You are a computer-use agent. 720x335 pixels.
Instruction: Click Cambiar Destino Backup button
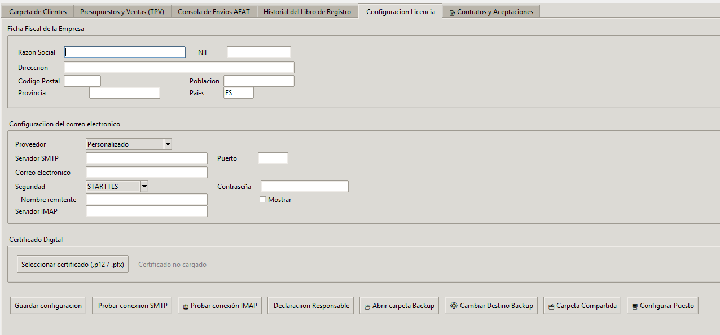coord(491,306)
